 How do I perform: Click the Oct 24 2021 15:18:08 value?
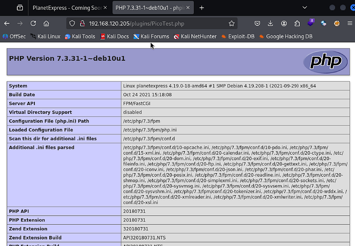(x=148, y=95)
